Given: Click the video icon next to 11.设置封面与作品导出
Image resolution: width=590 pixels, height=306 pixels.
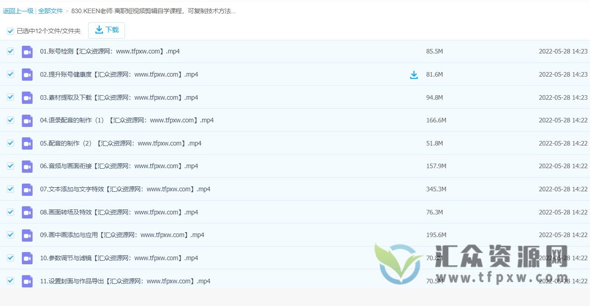Looking at the screenshot, I should 27,281.
